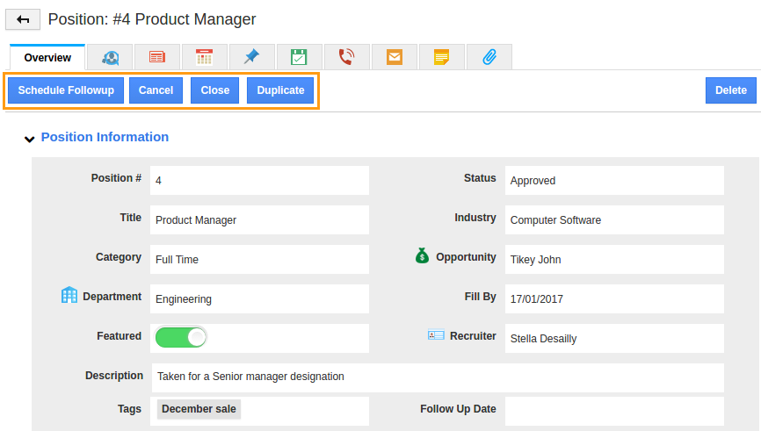Click the Duplicate button

280,90
